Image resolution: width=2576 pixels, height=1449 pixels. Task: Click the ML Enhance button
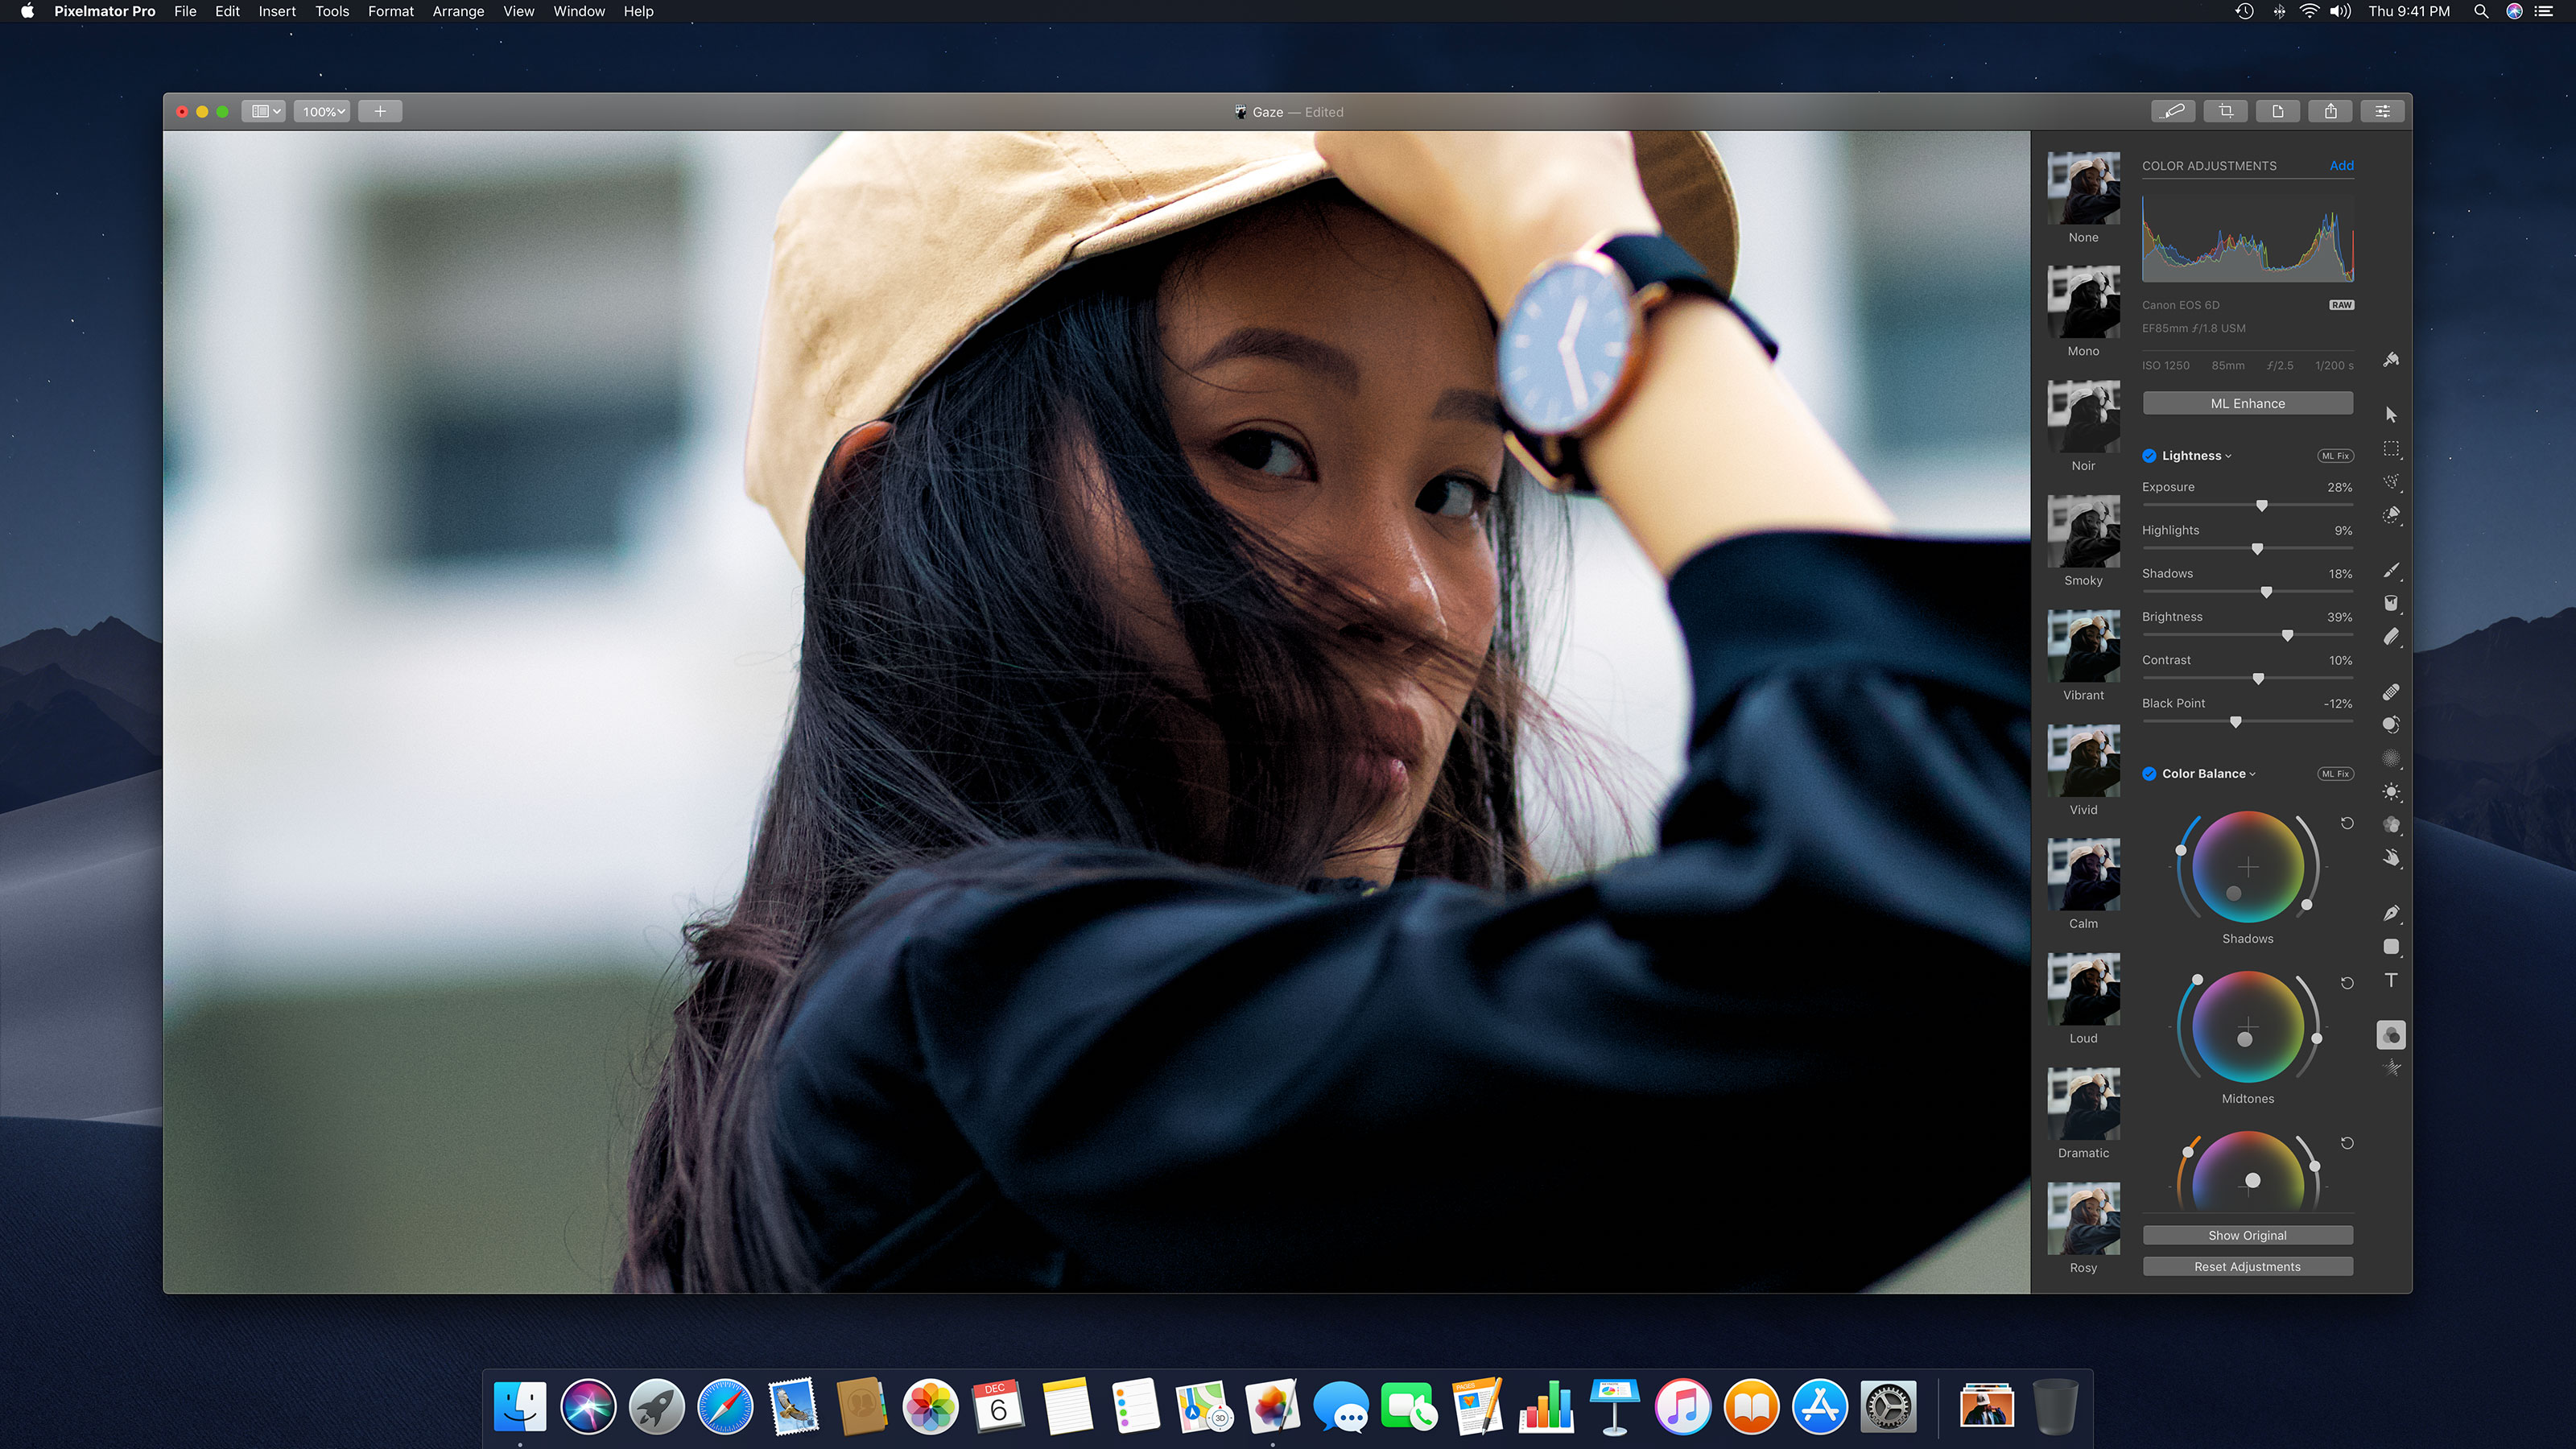(2247, 403)
